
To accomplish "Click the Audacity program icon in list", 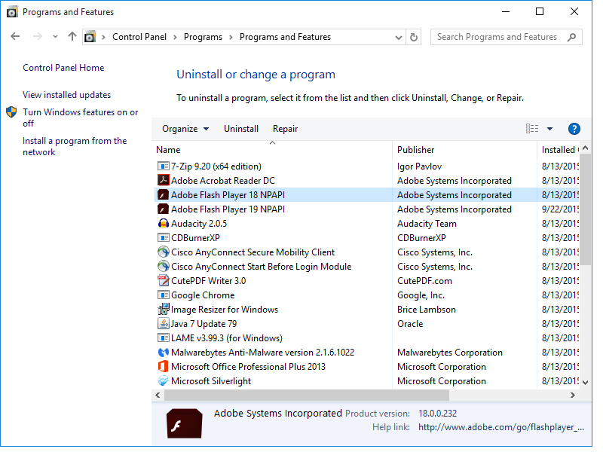I will click(x=164, y=224).
